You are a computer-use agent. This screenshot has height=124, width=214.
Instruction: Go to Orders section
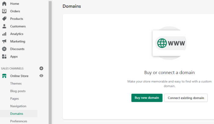(x=15, y=11)
